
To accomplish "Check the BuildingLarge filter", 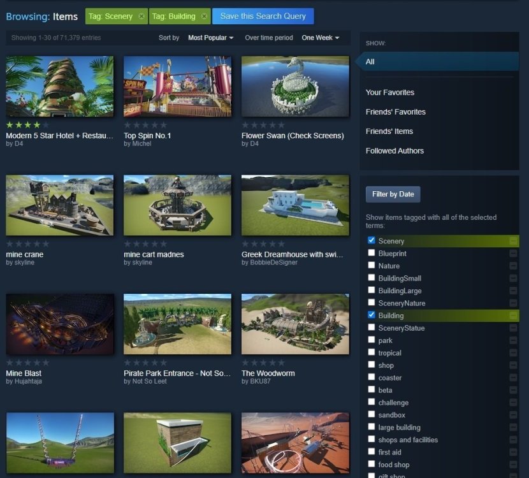I will tap(371, 290).
